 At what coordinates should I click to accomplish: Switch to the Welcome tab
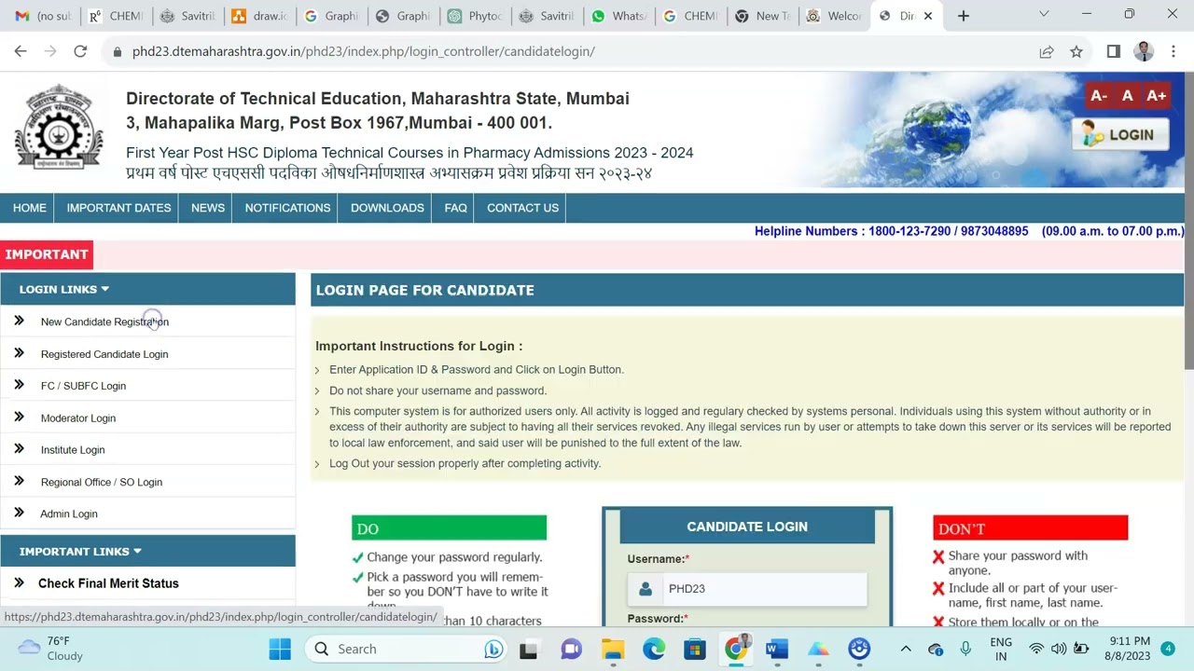point(834,16)
